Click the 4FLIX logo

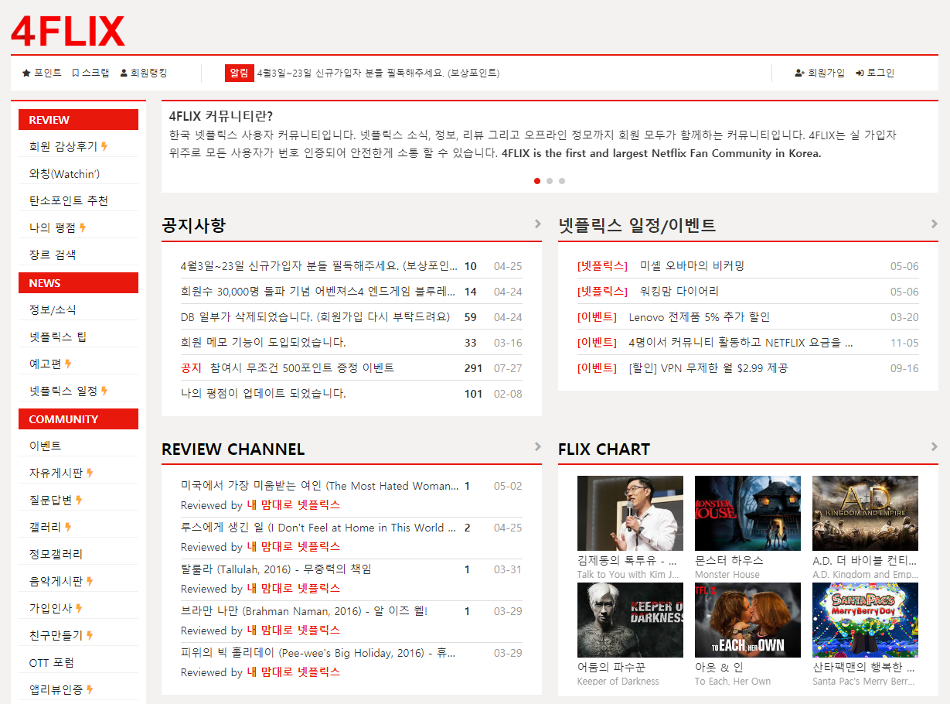(68, 32)
